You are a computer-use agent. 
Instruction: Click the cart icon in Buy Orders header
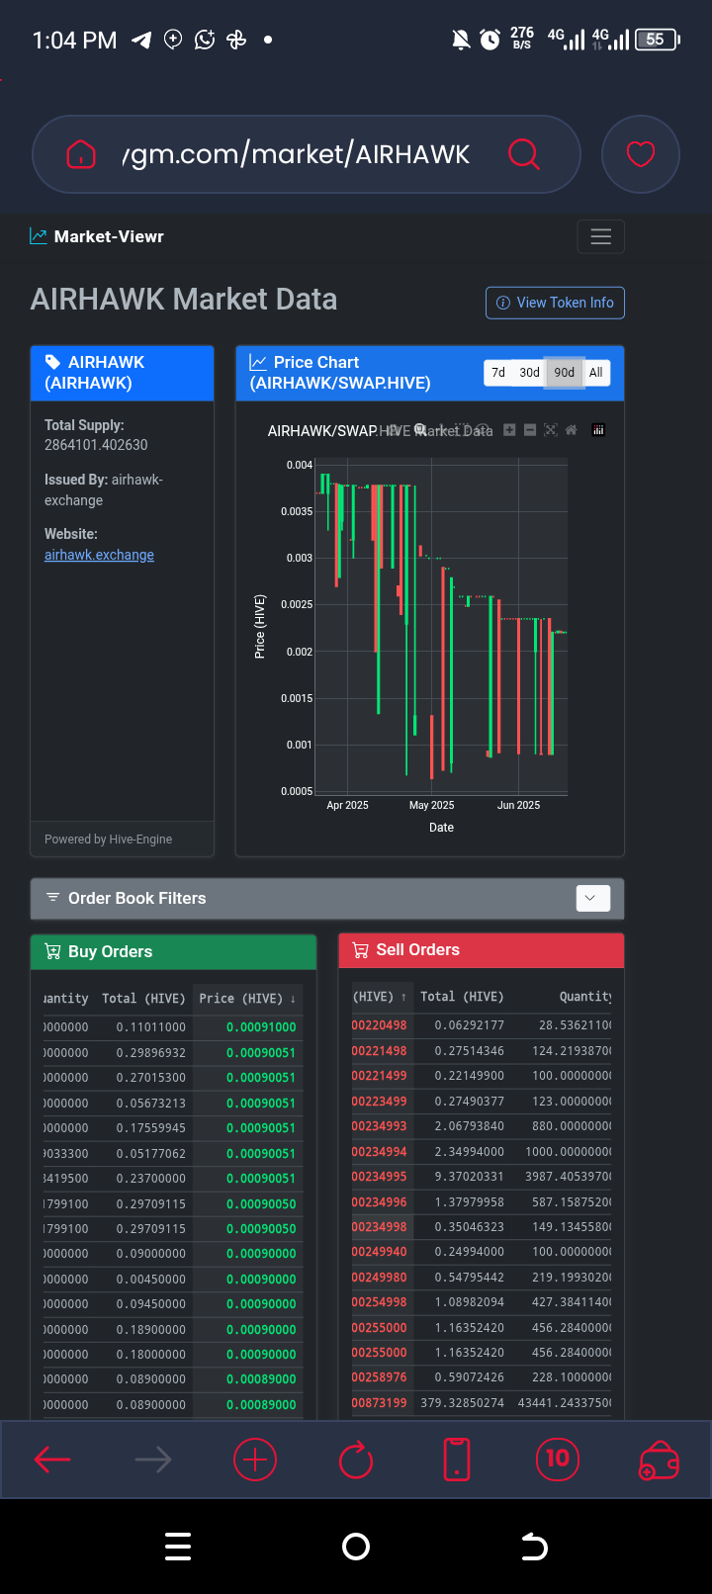pos(52,951)
